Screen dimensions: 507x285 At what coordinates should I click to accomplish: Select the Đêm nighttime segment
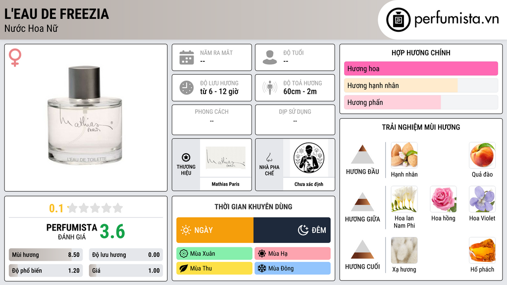tap(292, 230)
